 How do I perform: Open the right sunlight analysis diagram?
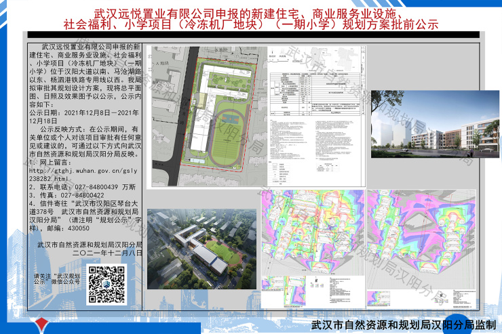tap(421, 249)
